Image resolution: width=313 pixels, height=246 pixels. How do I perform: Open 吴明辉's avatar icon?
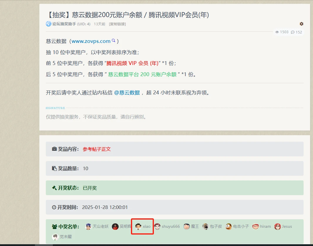coord(115,227)
